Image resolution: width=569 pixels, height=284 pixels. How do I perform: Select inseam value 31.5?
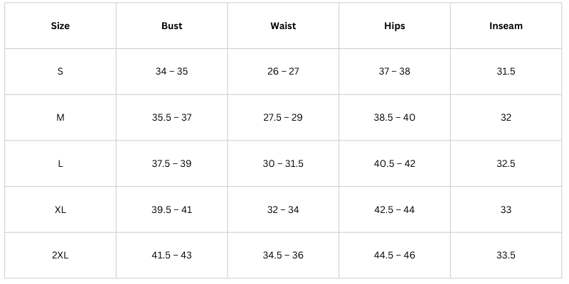click(x=506, y=72)
